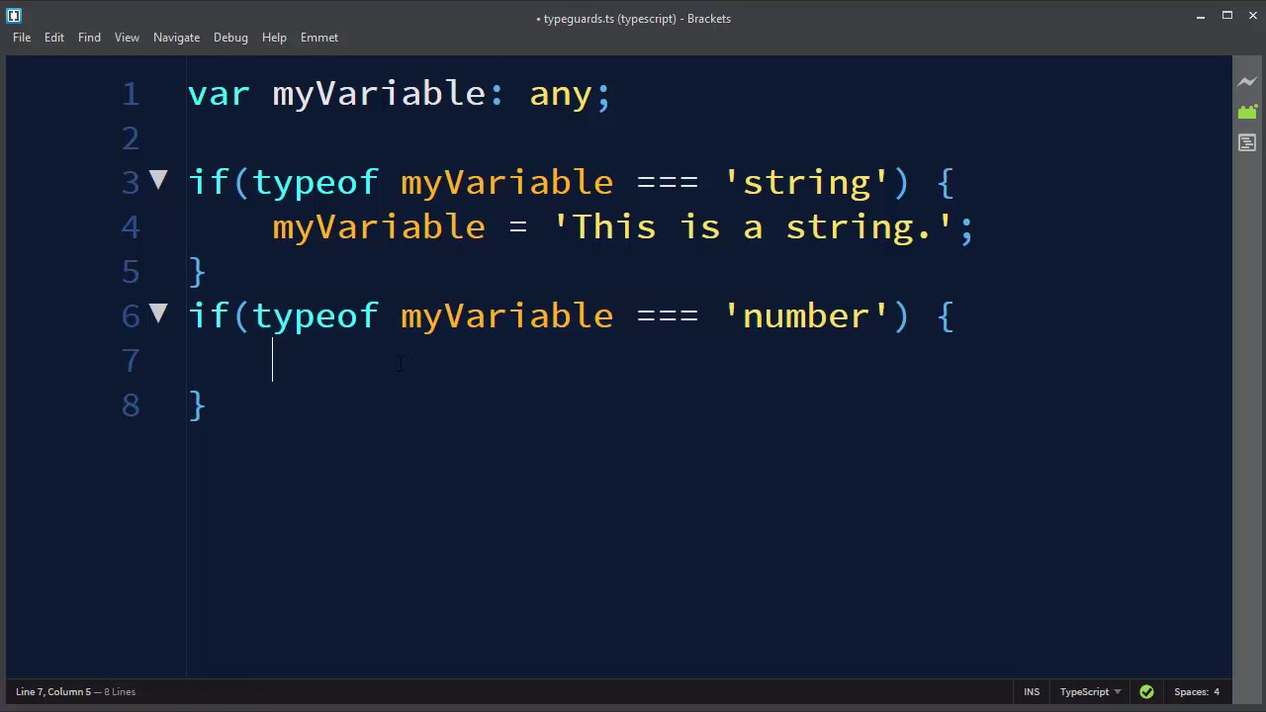Screen dimensions: 1266x712
Task: Collapse the code fold at line 3
Action: [x=158, y=180]
